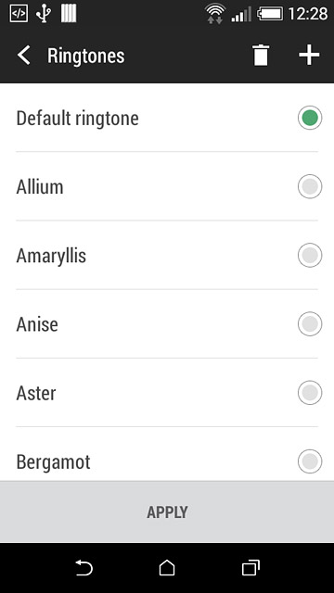Choose the Bergamot radio button
The image size is (334, 593).
click(310, 461)
